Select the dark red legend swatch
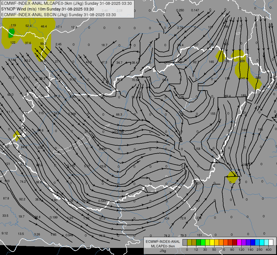This screenshot has height=255, width=277. click(x=235, y=242)
